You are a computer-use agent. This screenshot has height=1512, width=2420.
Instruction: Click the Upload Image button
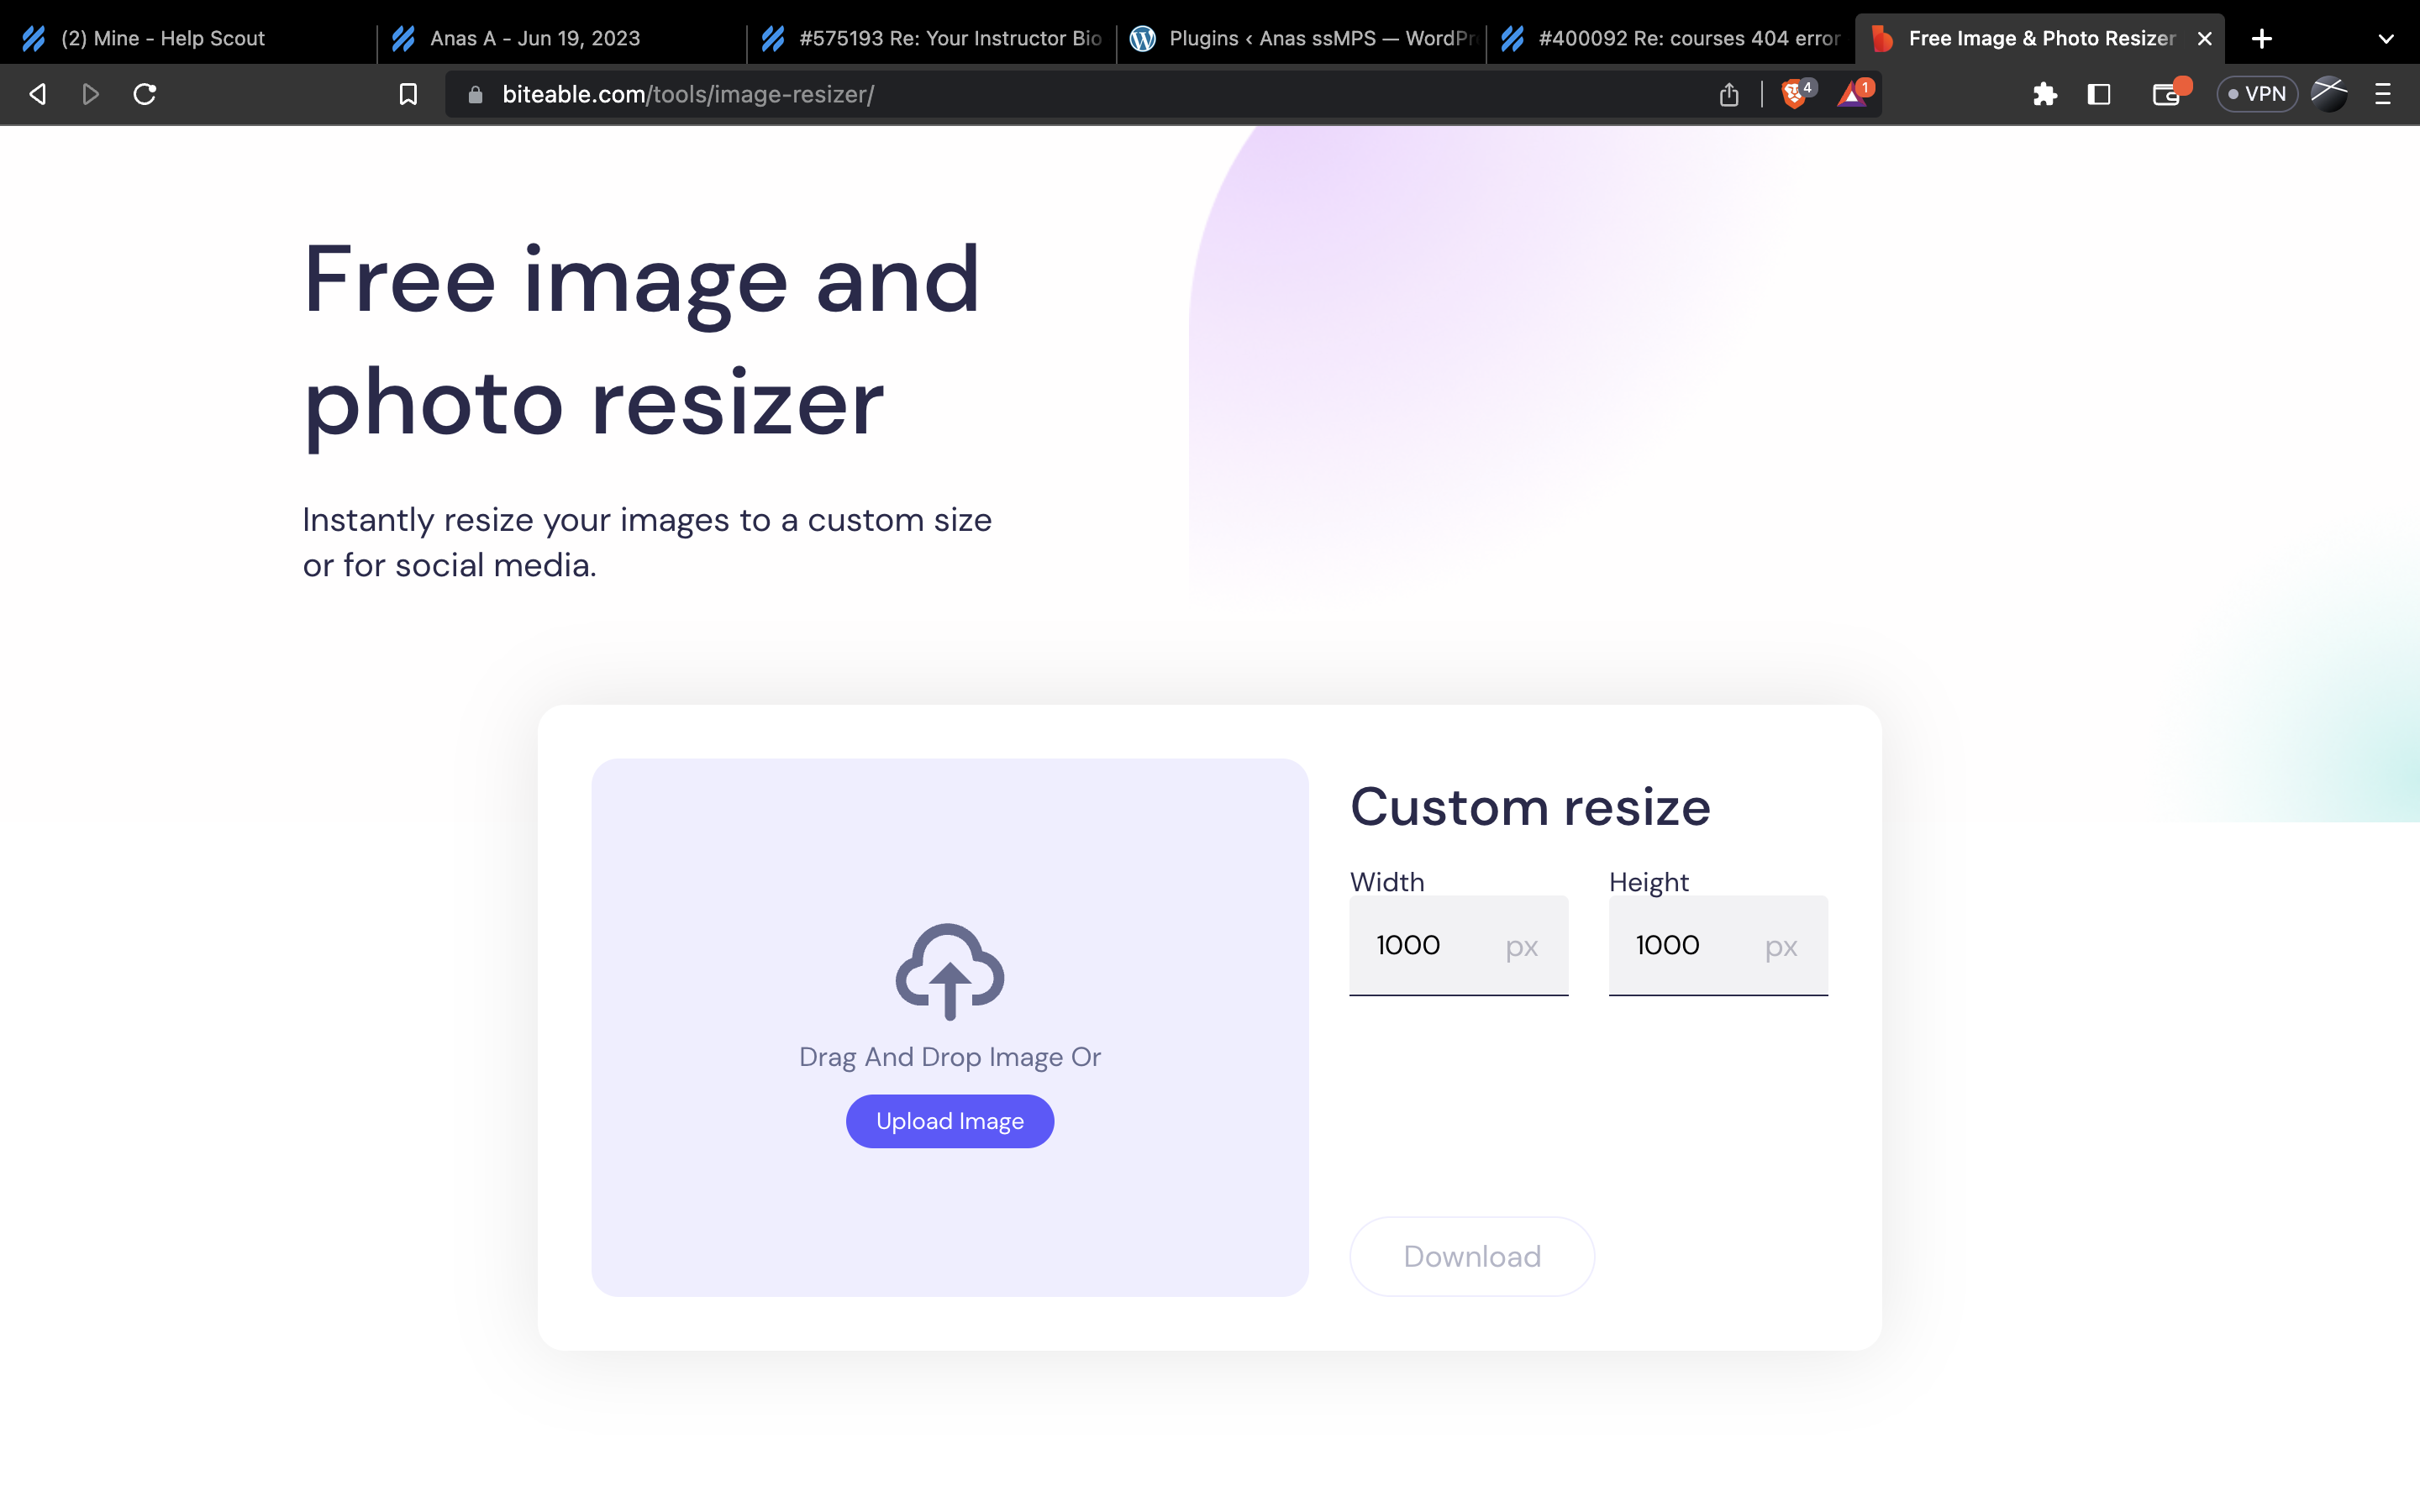click(x=950, y=1121)
